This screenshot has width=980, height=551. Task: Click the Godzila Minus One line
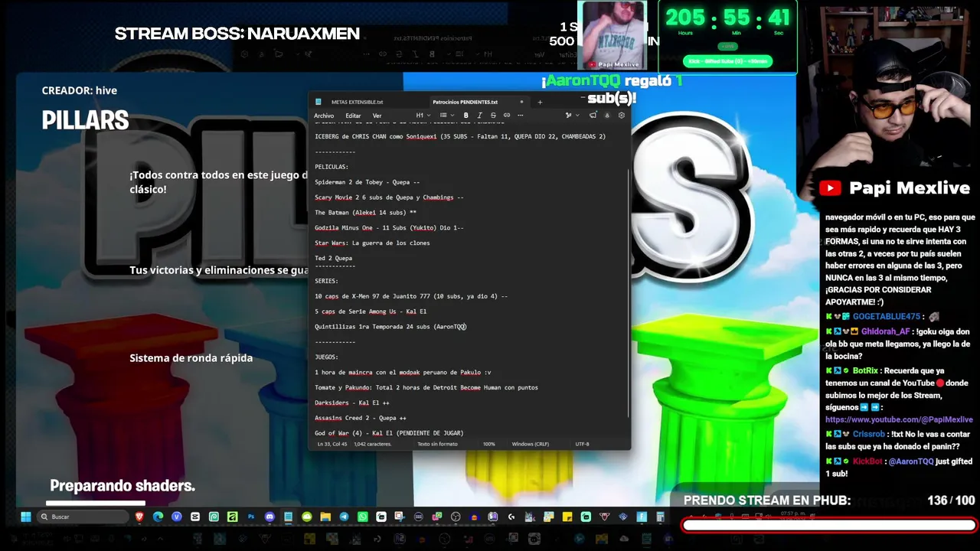tap(389, 228)
